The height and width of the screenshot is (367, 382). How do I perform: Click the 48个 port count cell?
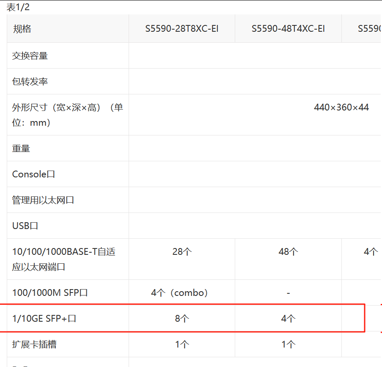288,252
